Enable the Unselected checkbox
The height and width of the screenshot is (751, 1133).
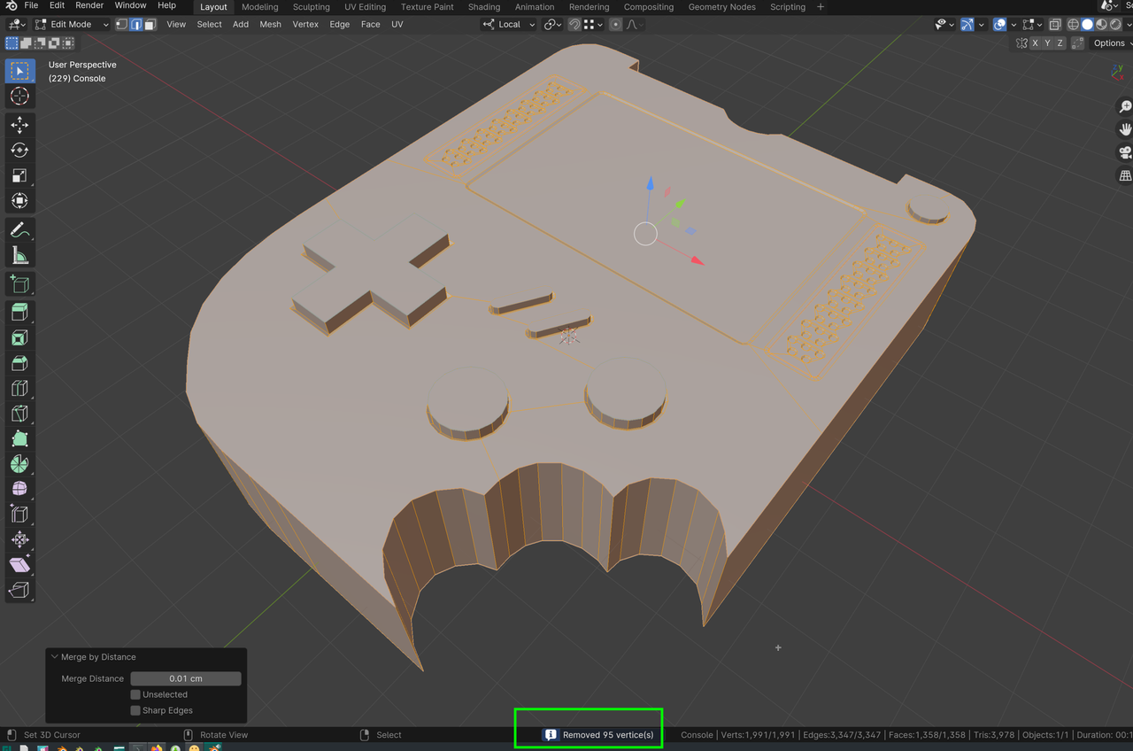click(135, 694)
